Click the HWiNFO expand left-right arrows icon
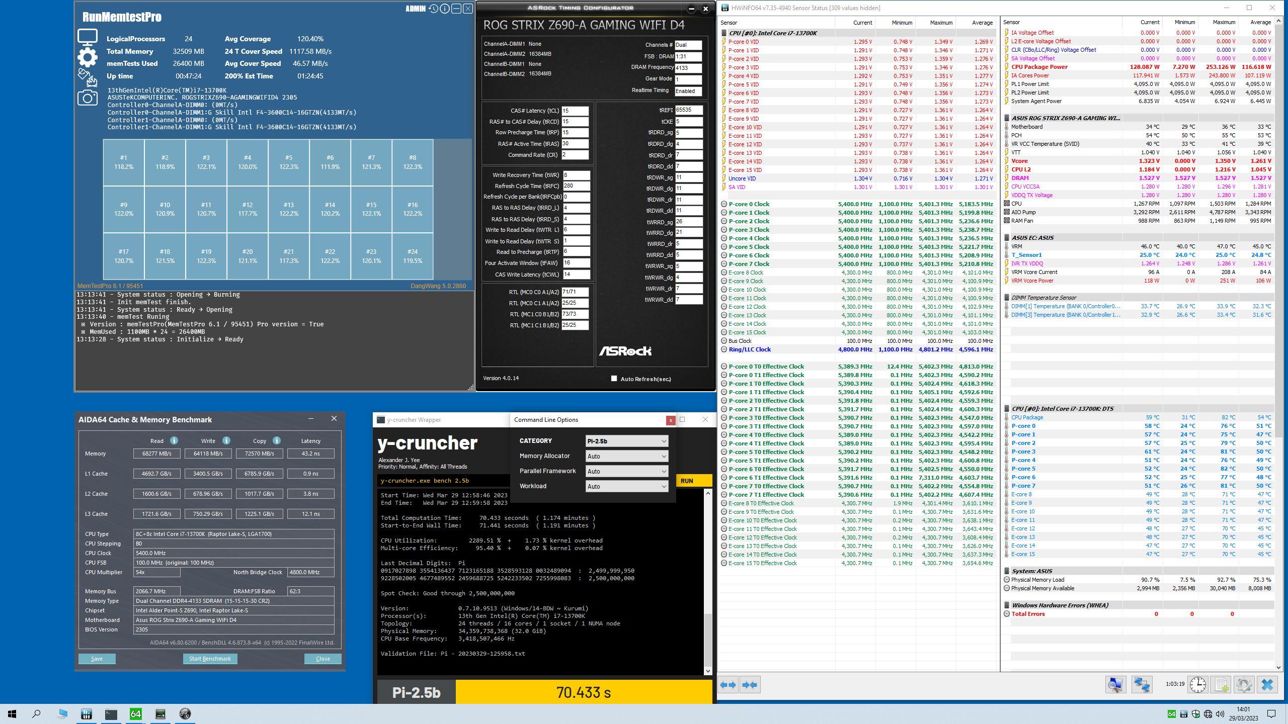 [x=728, y=684]
